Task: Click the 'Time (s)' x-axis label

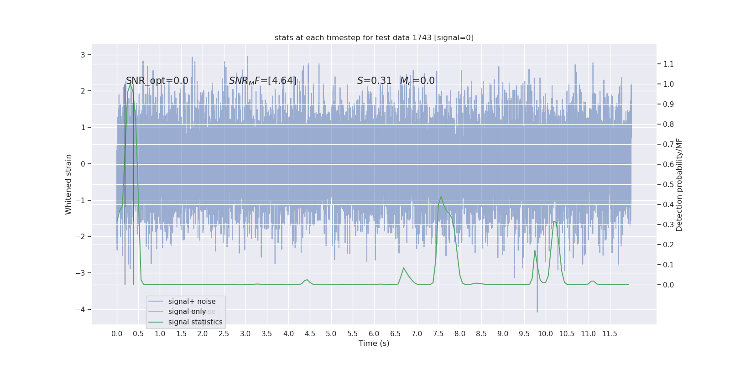Action: (x=374, y=344)
